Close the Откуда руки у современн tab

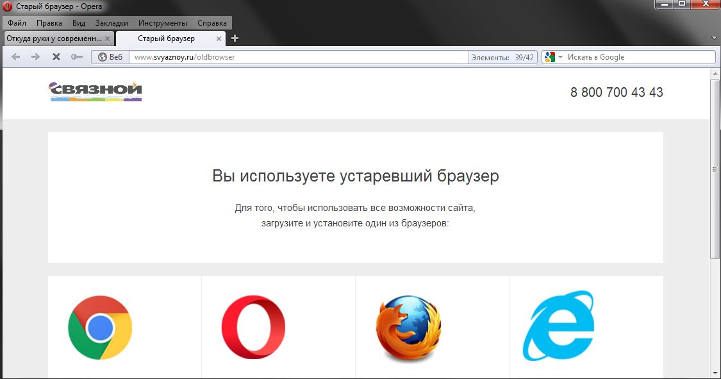point(107,39)
